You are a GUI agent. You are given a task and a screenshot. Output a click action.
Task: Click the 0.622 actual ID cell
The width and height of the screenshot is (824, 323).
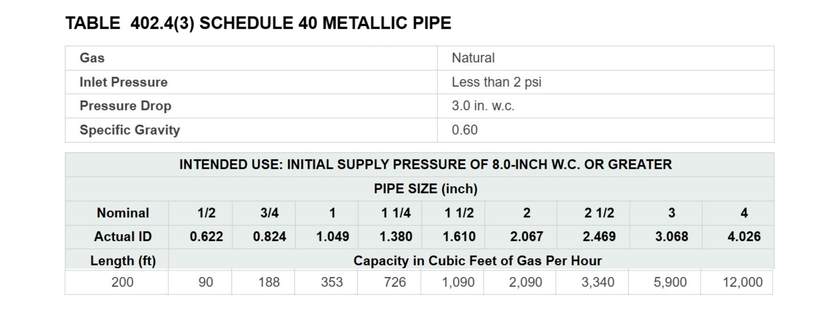coord(206,237)
